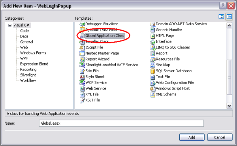Click the Web Configuration File icon
The image size is (237, 146).
point(152,83)
